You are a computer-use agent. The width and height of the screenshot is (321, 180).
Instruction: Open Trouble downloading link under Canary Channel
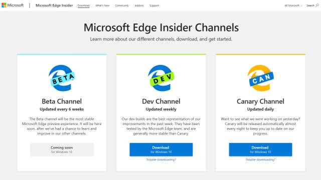(260, 159)
